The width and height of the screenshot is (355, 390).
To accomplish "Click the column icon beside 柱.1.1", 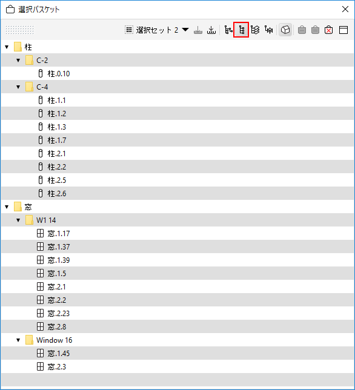I will [41, 100].
